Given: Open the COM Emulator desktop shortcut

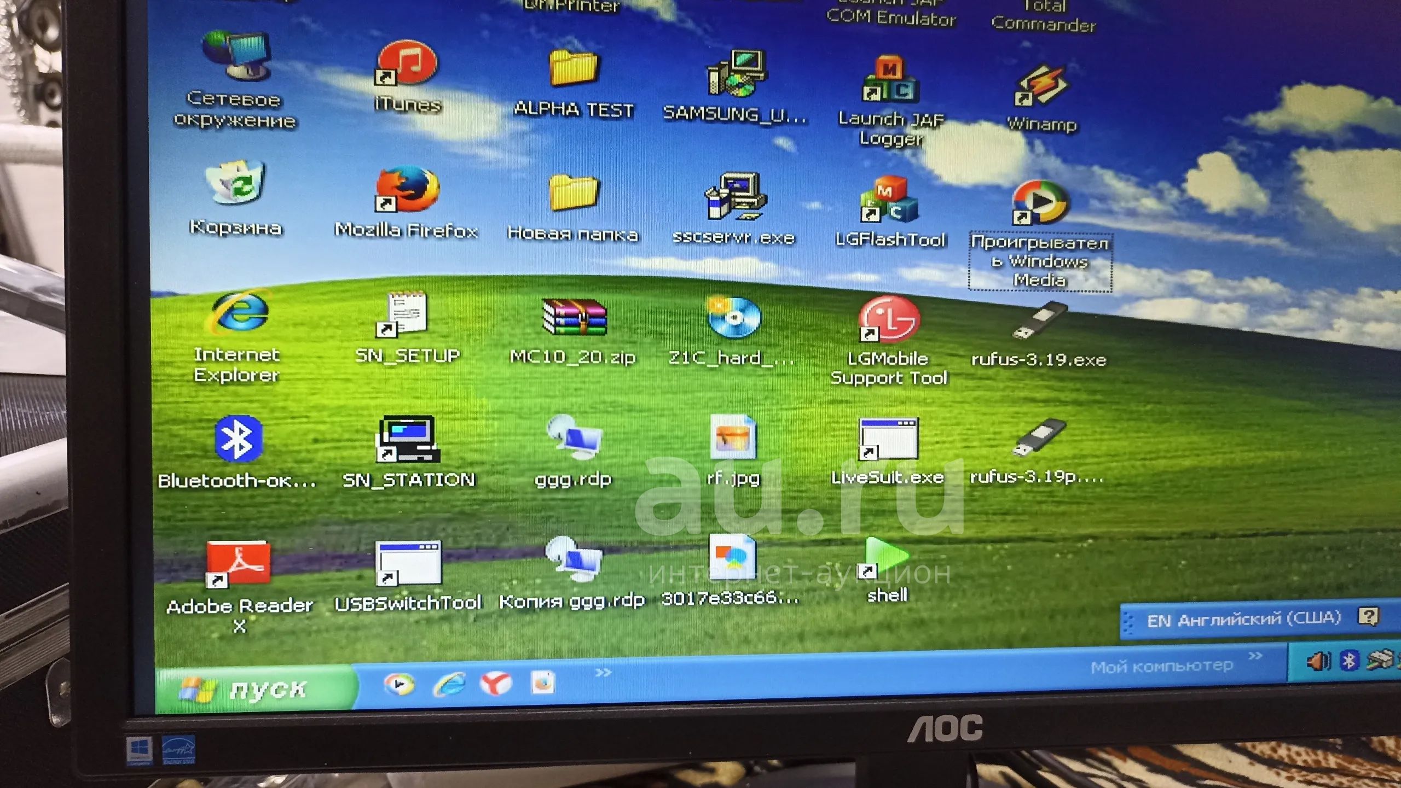Looking at the screenshot, I should pos(891,14).
